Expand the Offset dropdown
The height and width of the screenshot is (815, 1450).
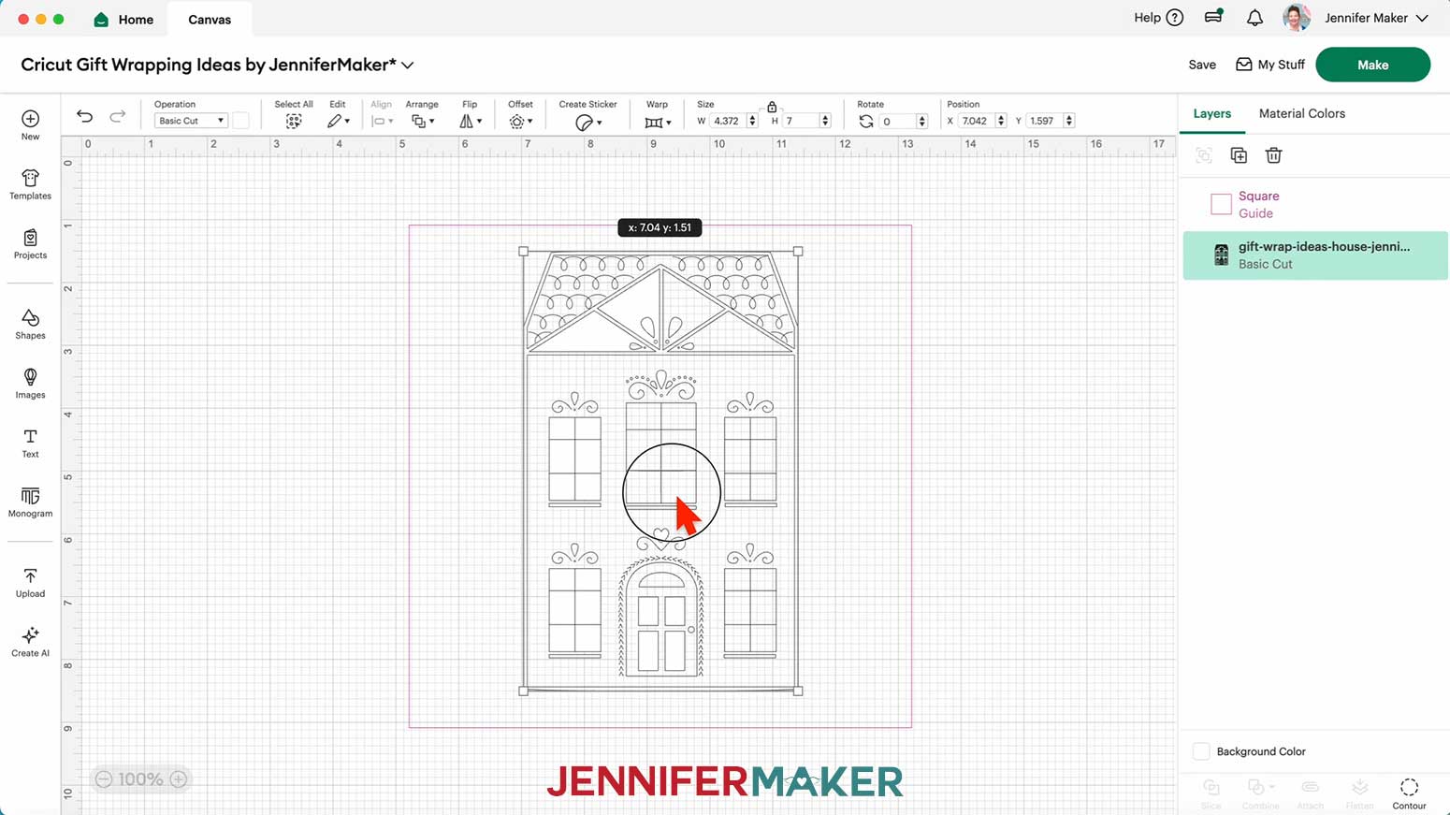pos(521,122)
